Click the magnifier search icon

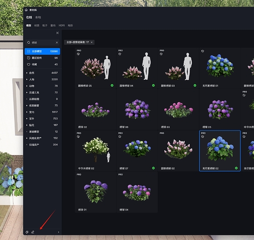[x=29, y=42]
